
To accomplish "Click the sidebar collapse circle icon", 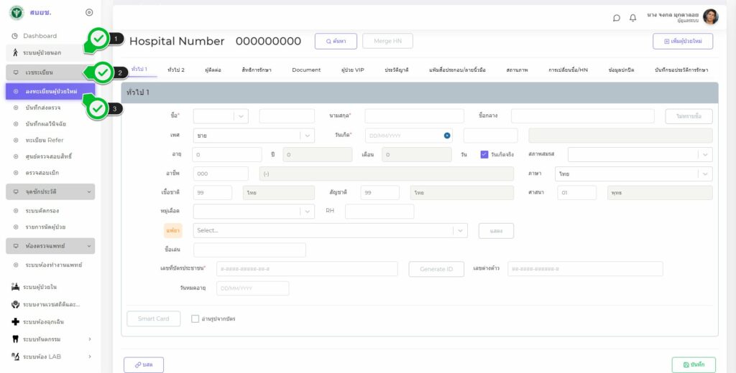I will [88, 13].
